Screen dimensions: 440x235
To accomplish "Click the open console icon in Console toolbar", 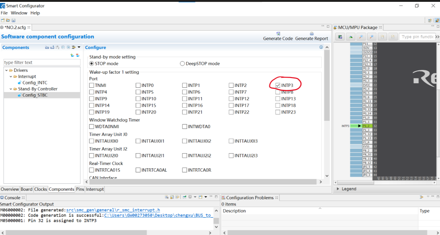I will coord(200,197).
